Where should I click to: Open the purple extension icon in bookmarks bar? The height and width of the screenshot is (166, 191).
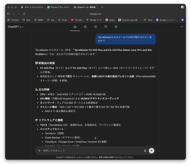[182, 20]
